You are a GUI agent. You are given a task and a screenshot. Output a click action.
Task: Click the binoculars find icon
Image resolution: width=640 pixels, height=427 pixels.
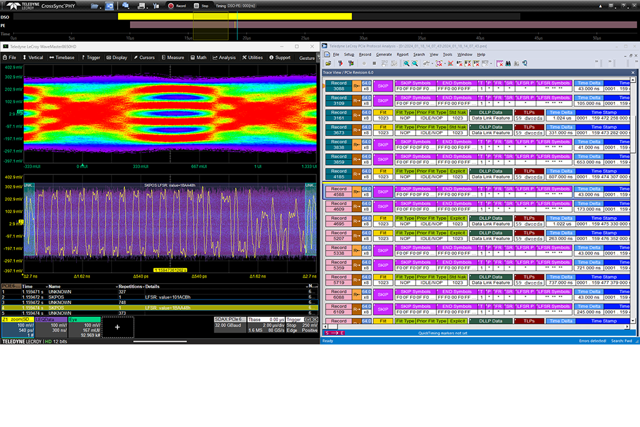point(509,63)
